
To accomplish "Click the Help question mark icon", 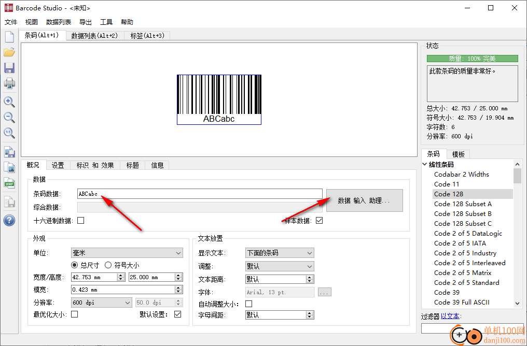I will click(x=9, y=221).
